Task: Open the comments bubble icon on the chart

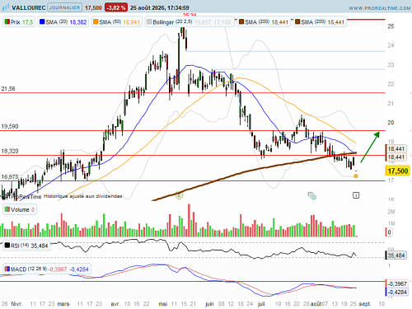Action: pos(312,196)
